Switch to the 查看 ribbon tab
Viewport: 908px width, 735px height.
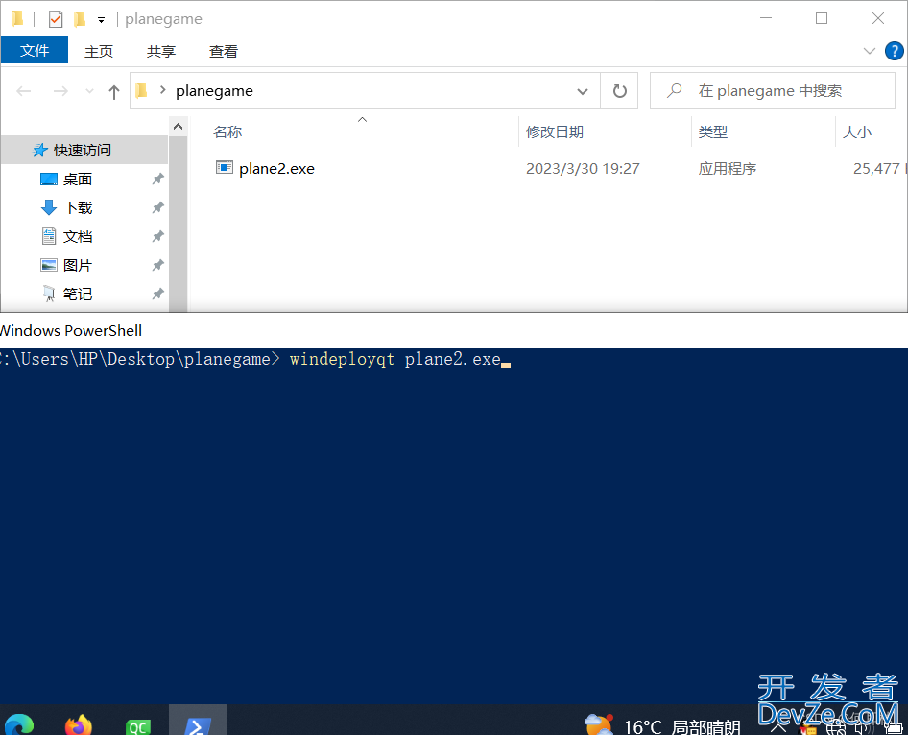224,52
